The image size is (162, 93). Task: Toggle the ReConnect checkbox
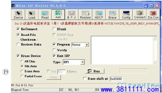coord(18,29)
